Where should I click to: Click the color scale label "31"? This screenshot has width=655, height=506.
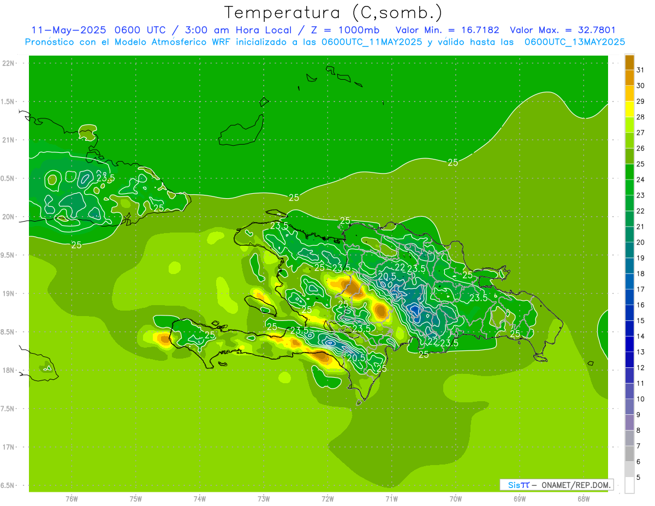point(640,70)
